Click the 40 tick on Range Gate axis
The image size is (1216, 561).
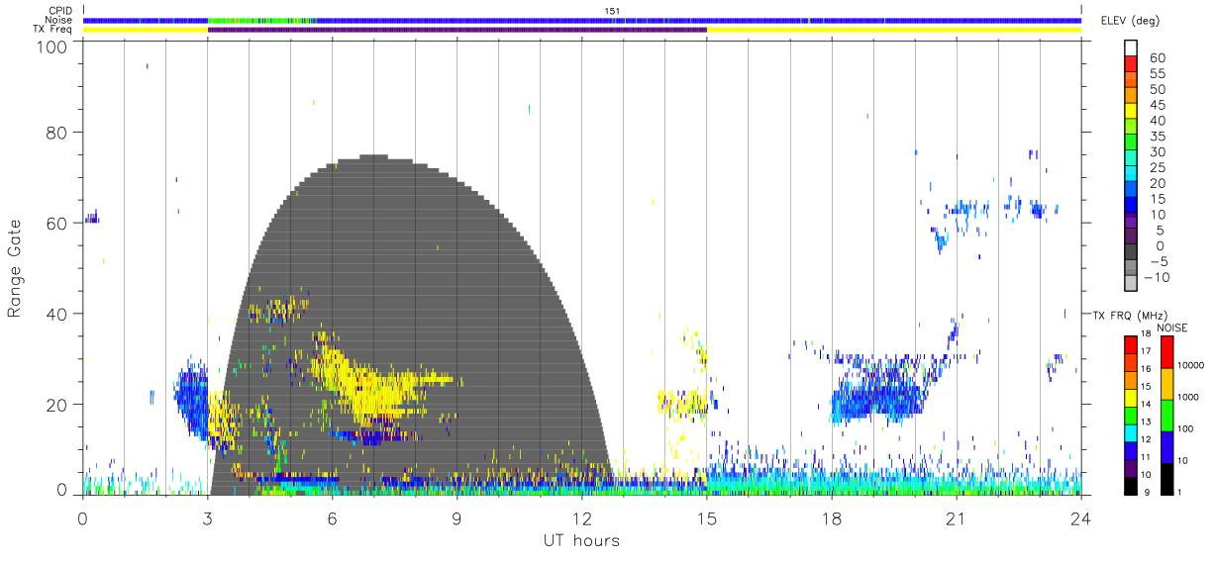pyautogui.click(x=57, y=314)
